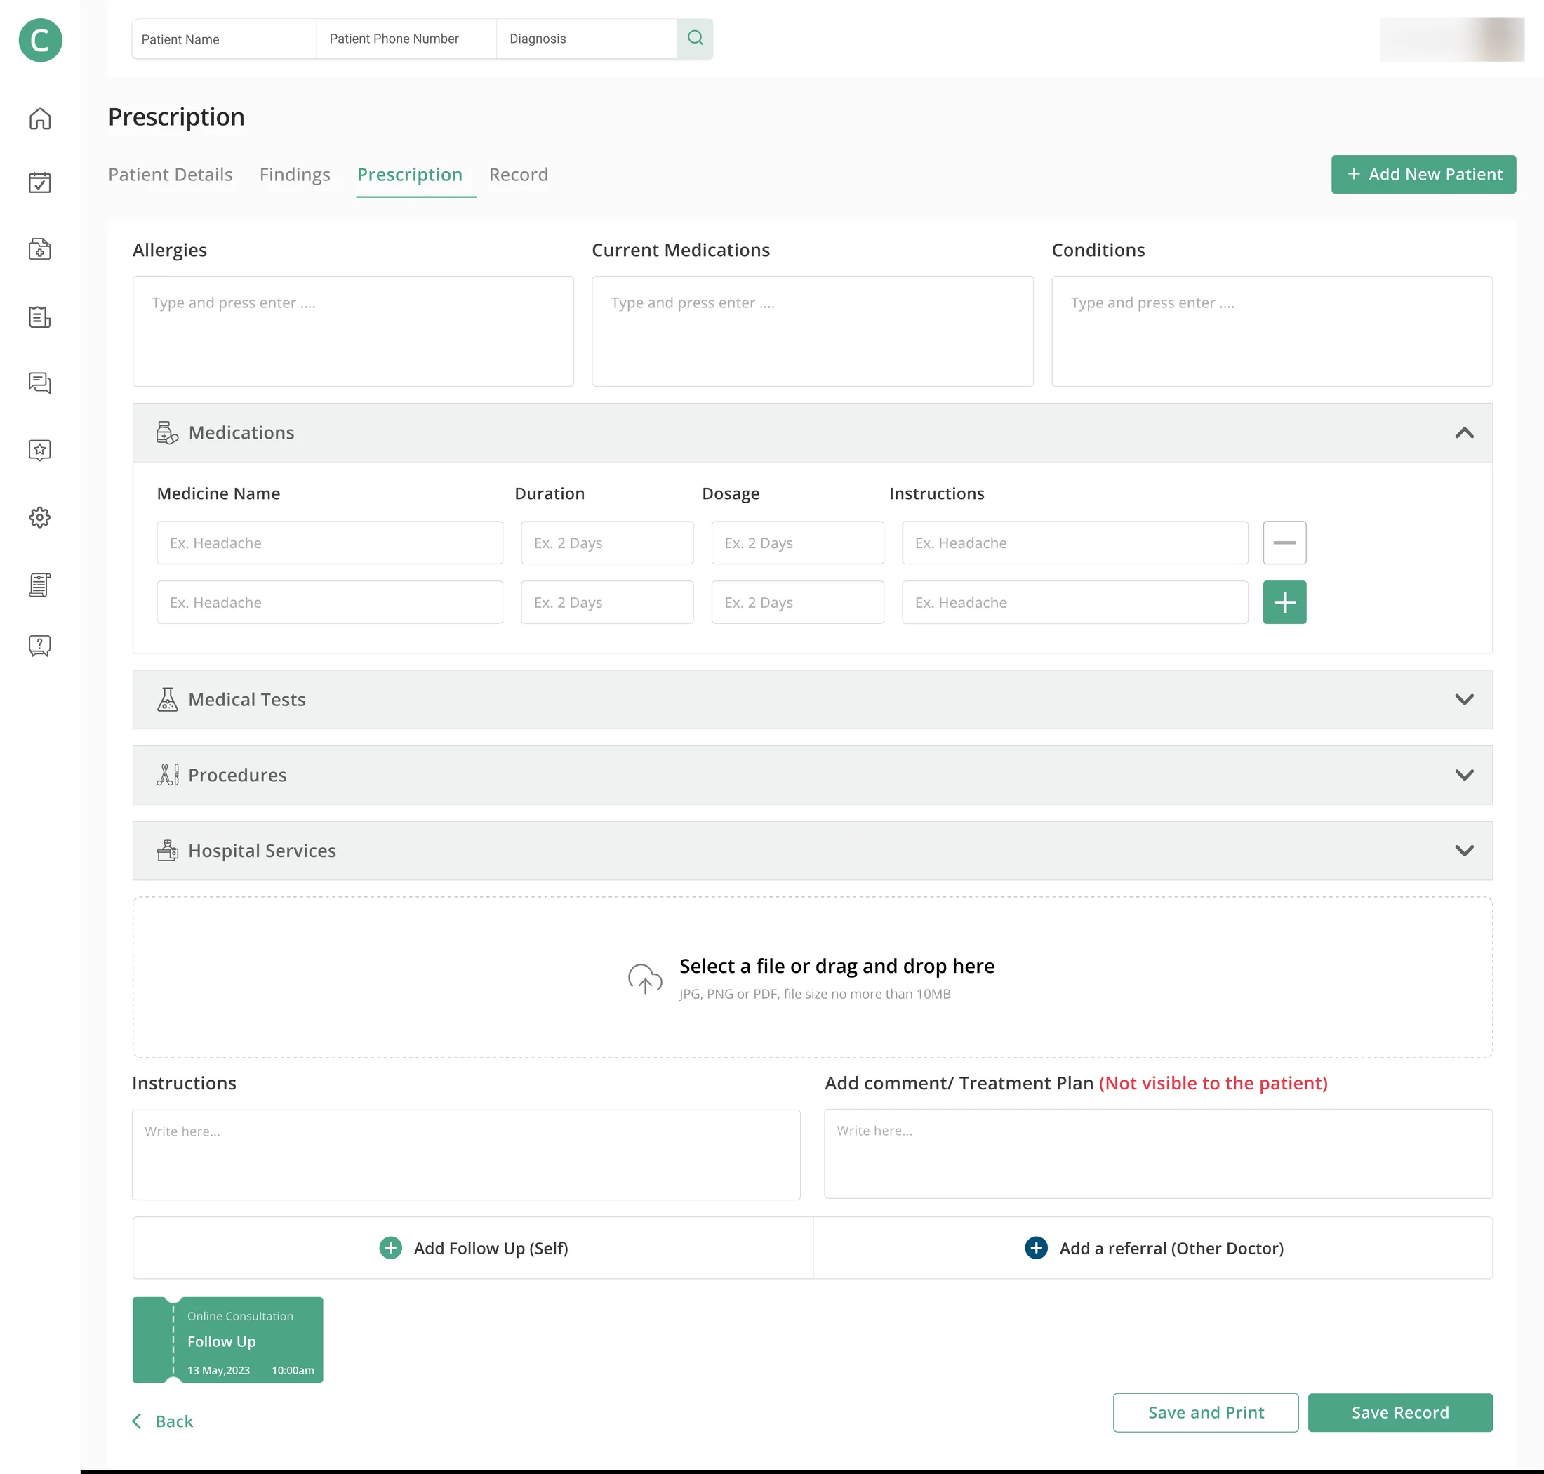Click first row Dosage field

pos(797,543)
